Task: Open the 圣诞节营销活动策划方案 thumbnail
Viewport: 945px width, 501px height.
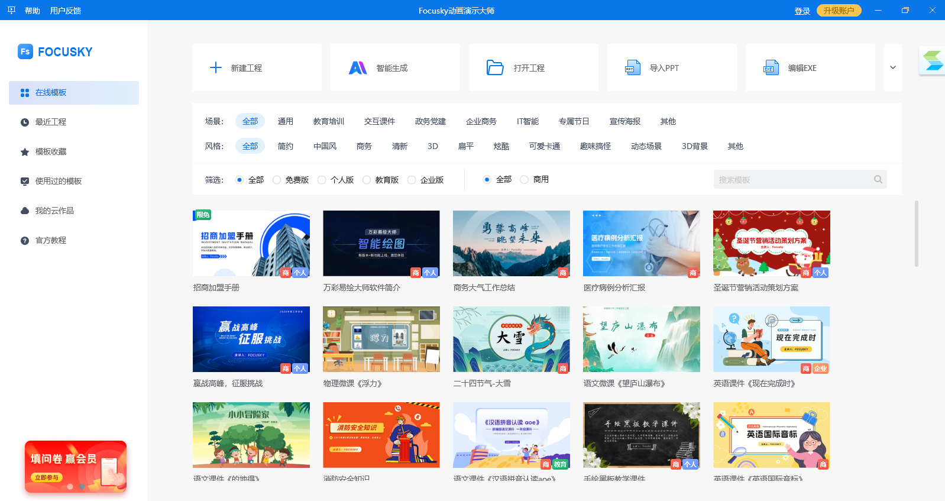Action: coord(772,243)
